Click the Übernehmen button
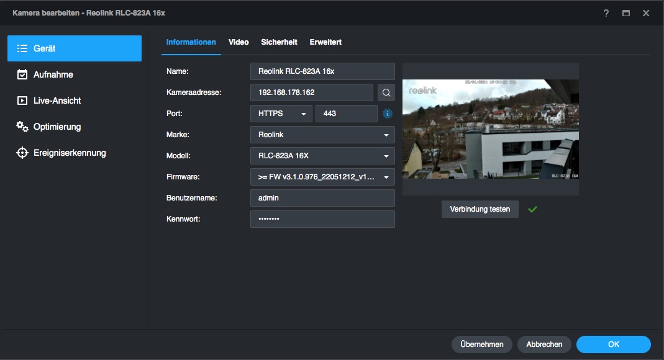664x360 pixels. click(x=482, y=344)
